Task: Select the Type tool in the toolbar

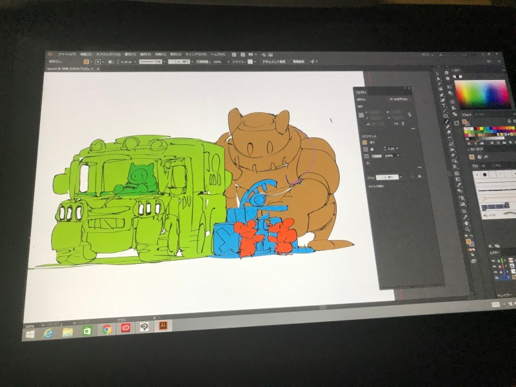Action: (x=443, y=105)
